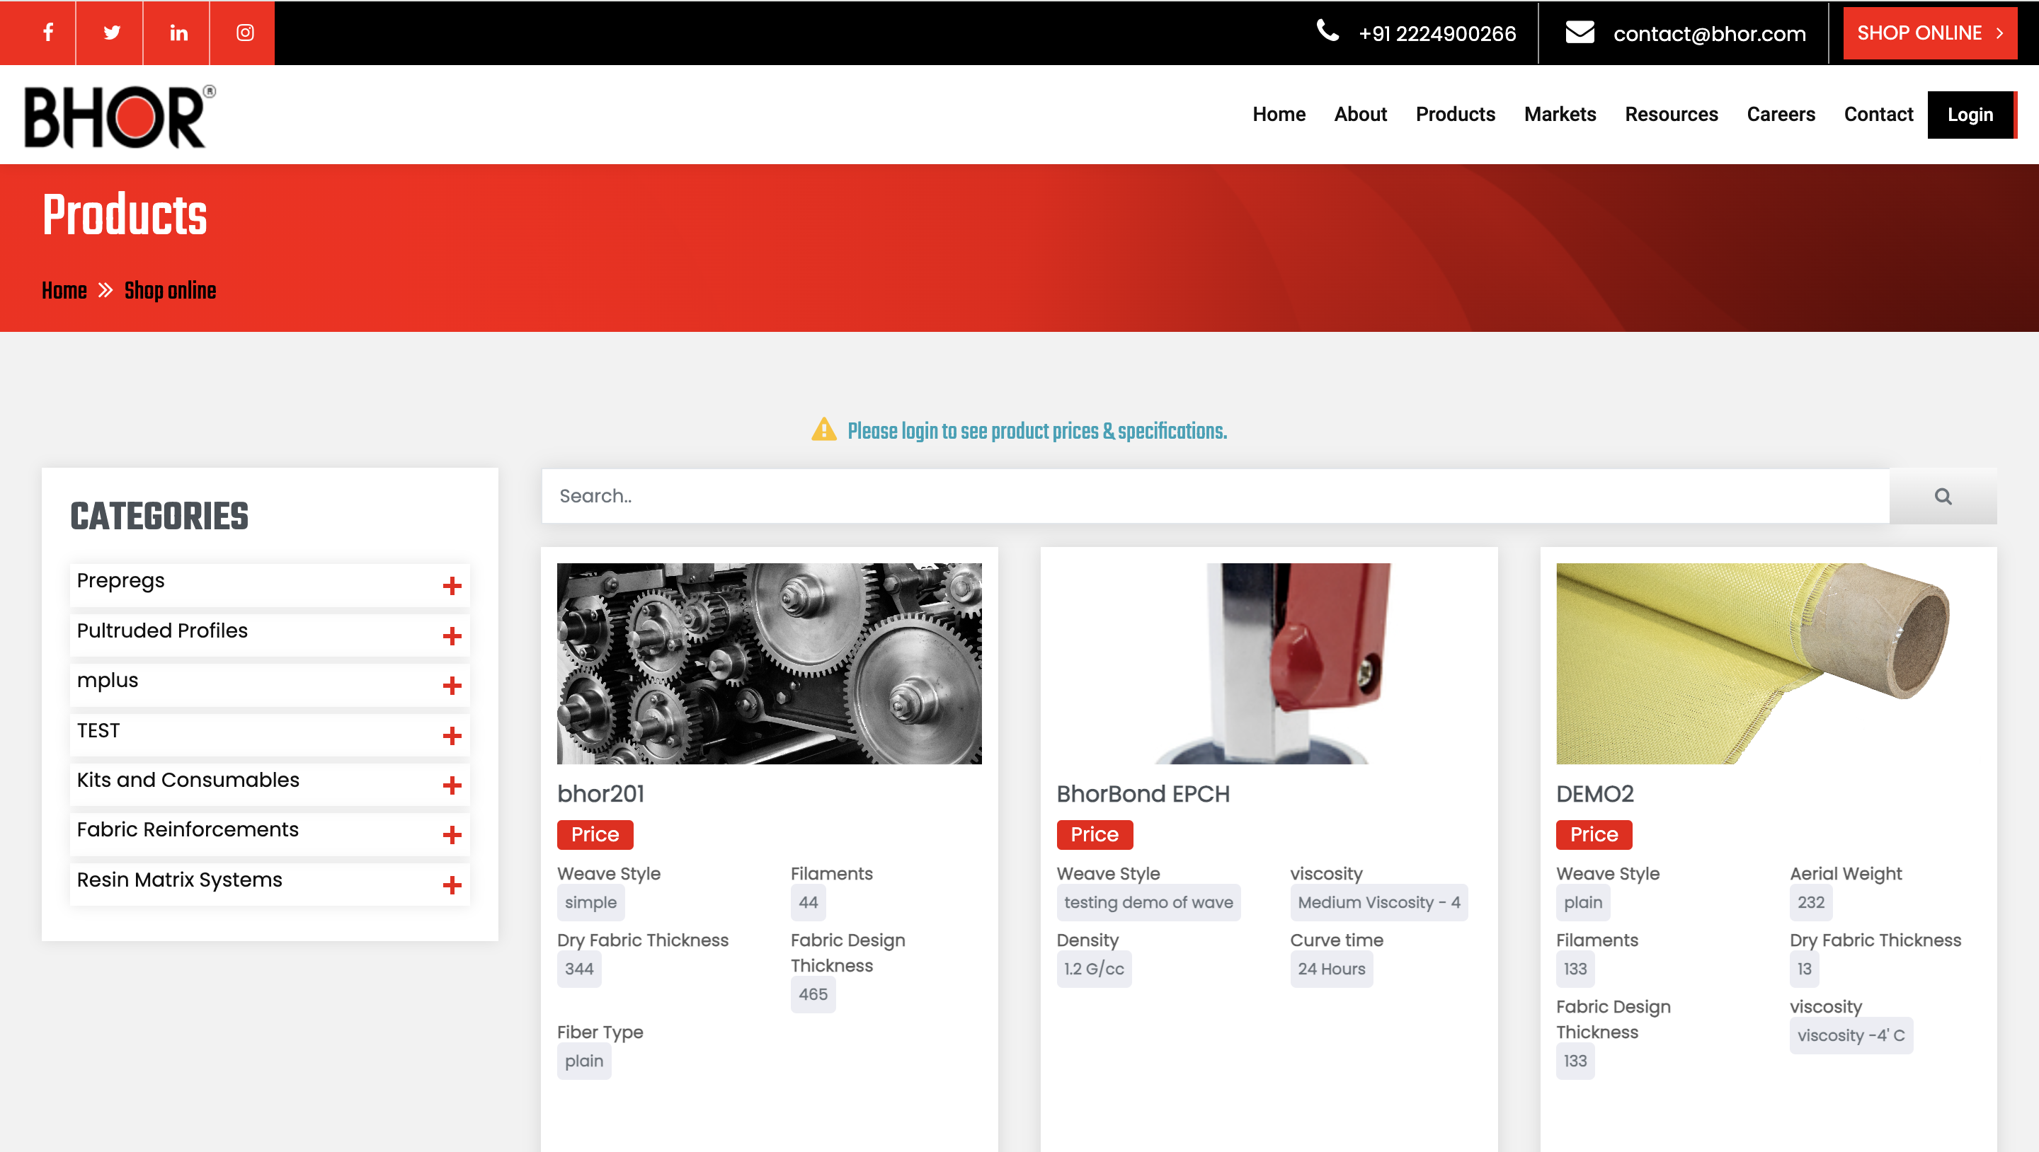Viewport: 2039px width, 1152px height.
Task: Open the Contact menu item
Action: (1878, 115)
